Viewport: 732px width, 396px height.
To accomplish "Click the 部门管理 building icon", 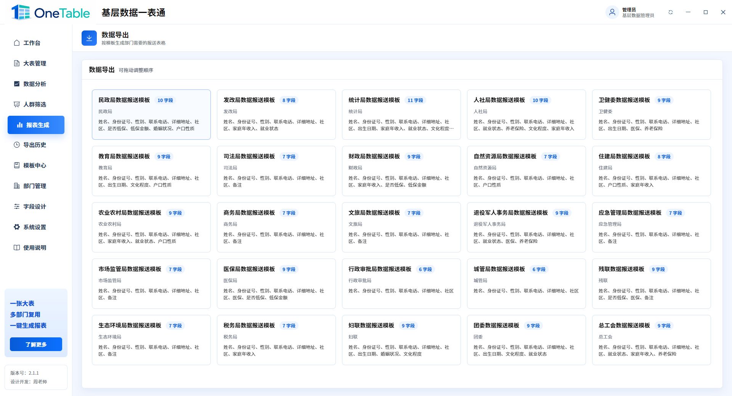I will tap(17, 186).
